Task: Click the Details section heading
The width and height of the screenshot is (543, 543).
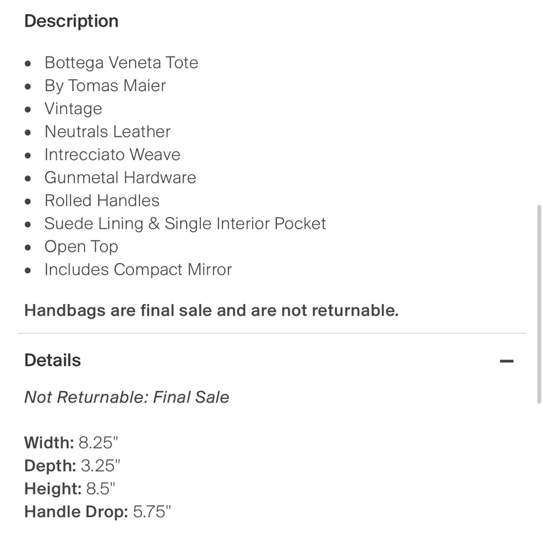Action: [53, 360]
